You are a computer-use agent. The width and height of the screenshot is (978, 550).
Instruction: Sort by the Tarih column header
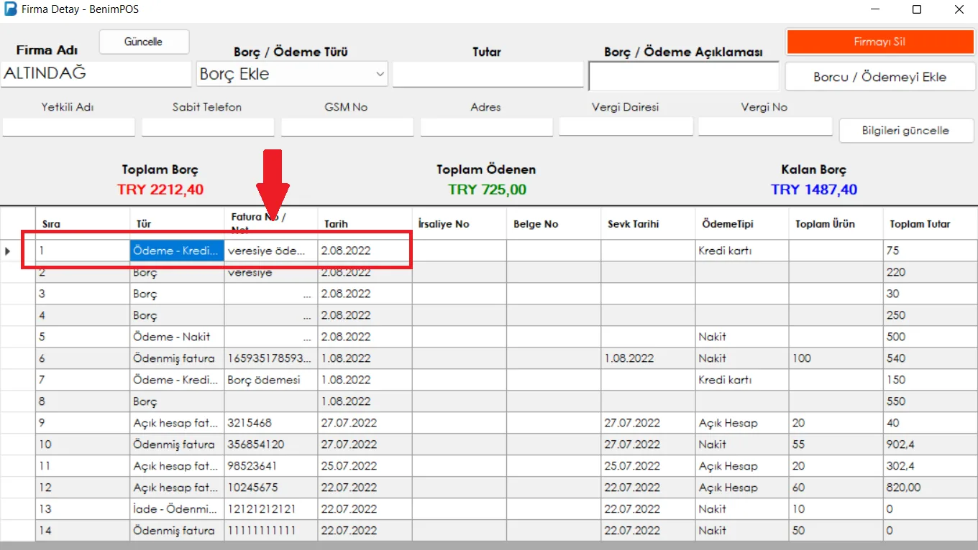tap(365, 224)
